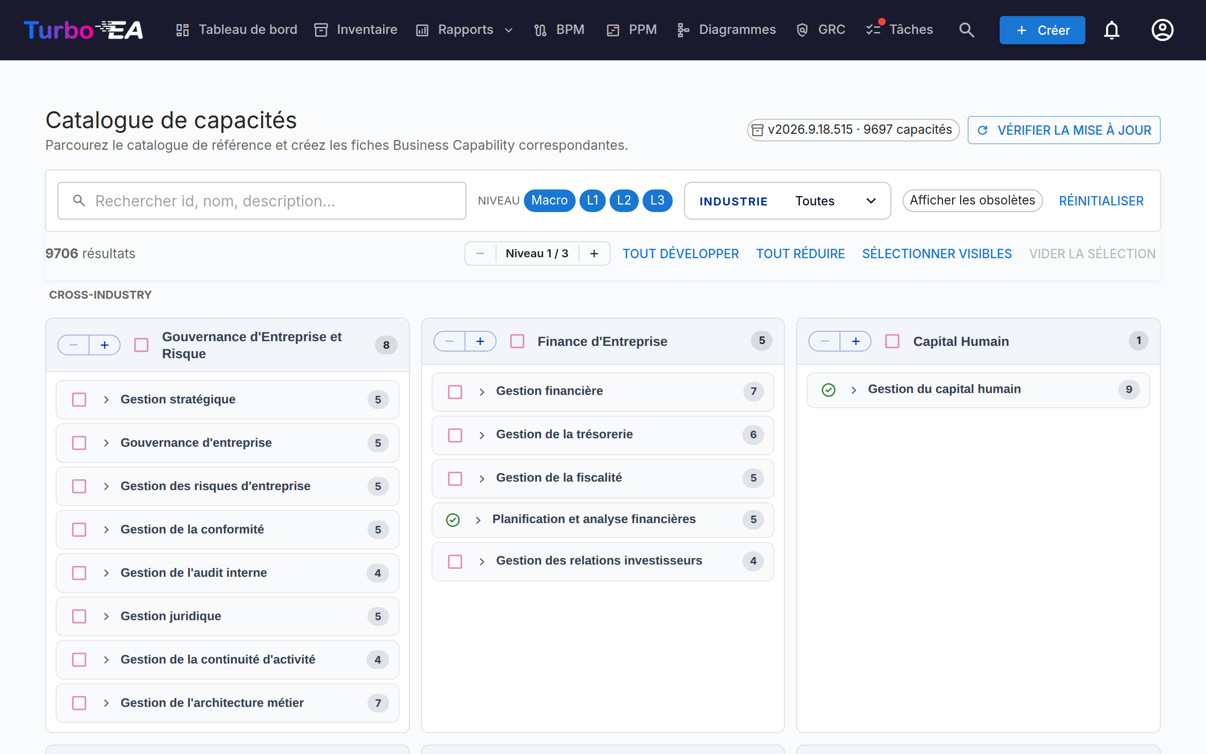
Task: Open the user account avatar menu
Action: coord(1162,30)
